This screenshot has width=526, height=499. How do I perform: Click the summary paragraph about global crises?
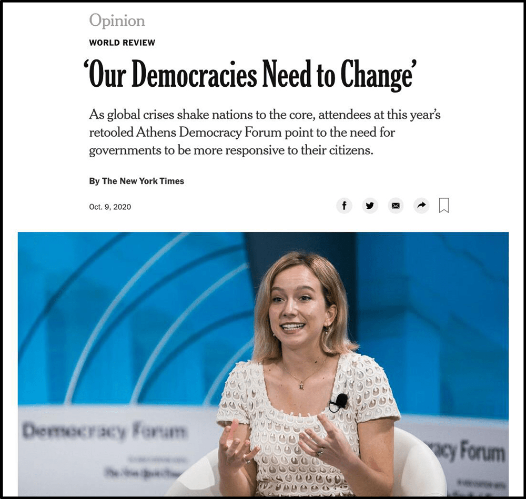(x=265, y=133)
